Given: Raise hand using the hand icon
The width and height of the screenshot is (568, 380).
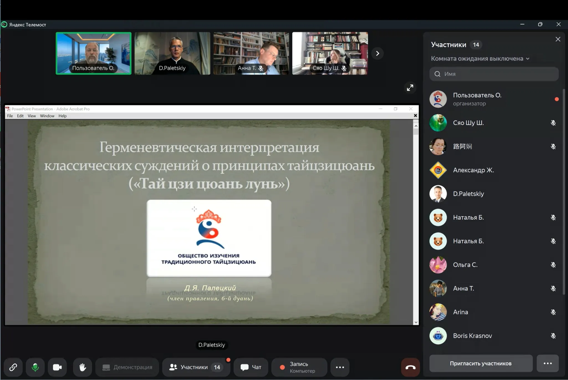Looking at the screenshot, I should 82,367.
